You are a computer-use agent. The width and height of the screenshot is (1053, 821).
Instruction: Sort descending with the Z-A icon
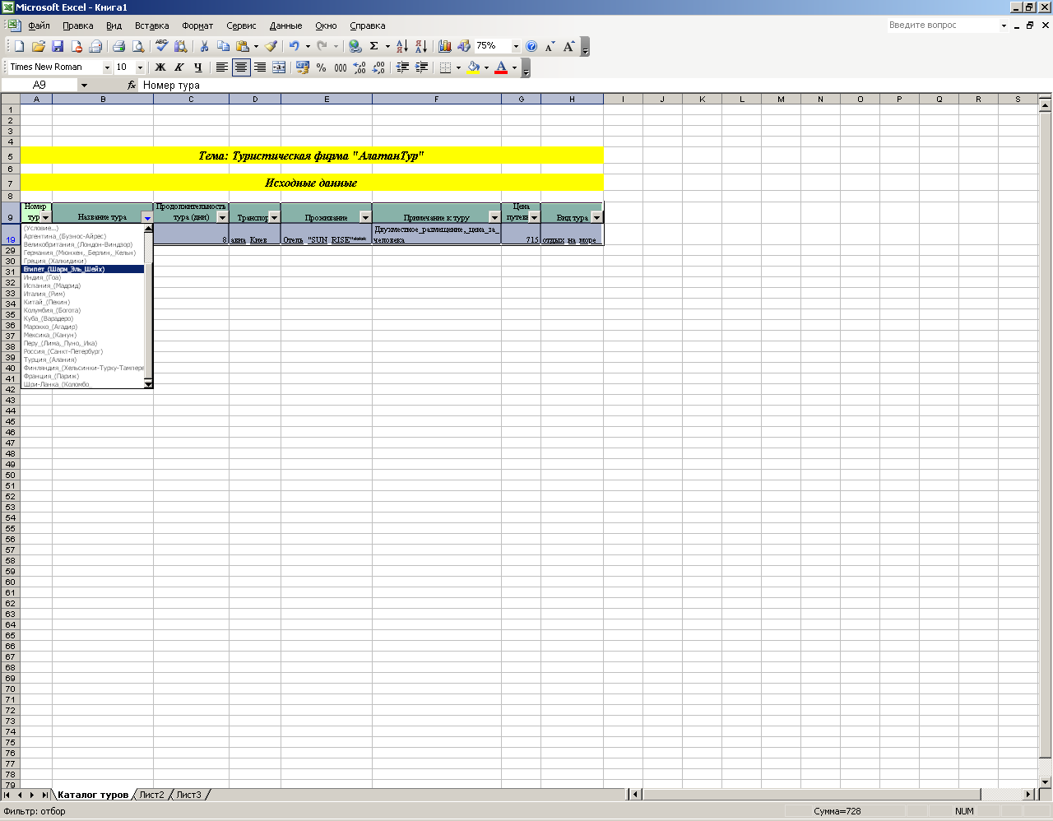click(x=420, y=47)
